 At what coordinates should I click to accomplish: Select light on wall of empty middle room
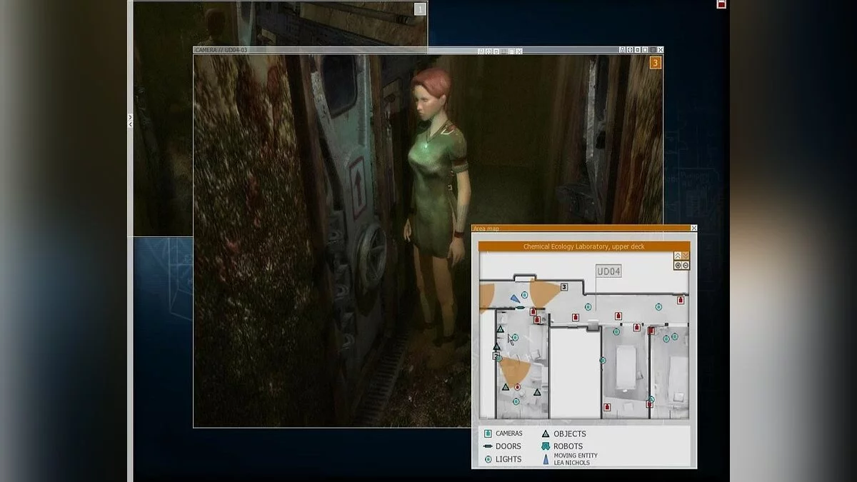[603, 361]
